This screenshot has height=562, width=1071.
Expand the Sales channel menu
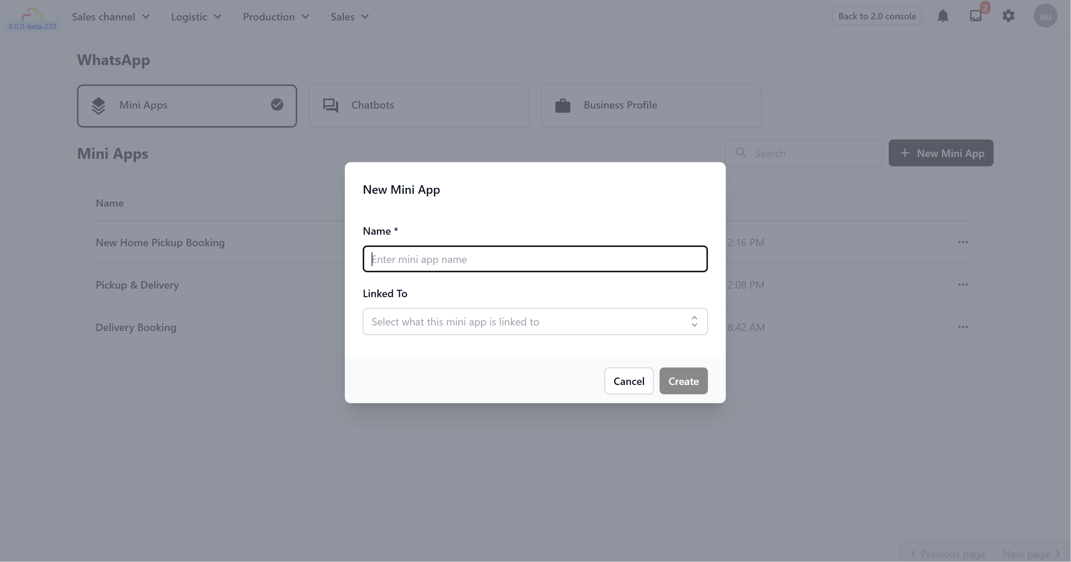[110, 17]
